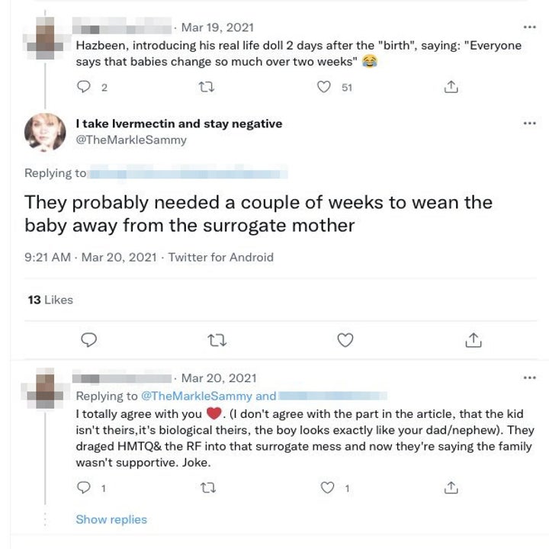
Task: Share the Mar 20 'totally agree' reply
Action: [450, 487]
